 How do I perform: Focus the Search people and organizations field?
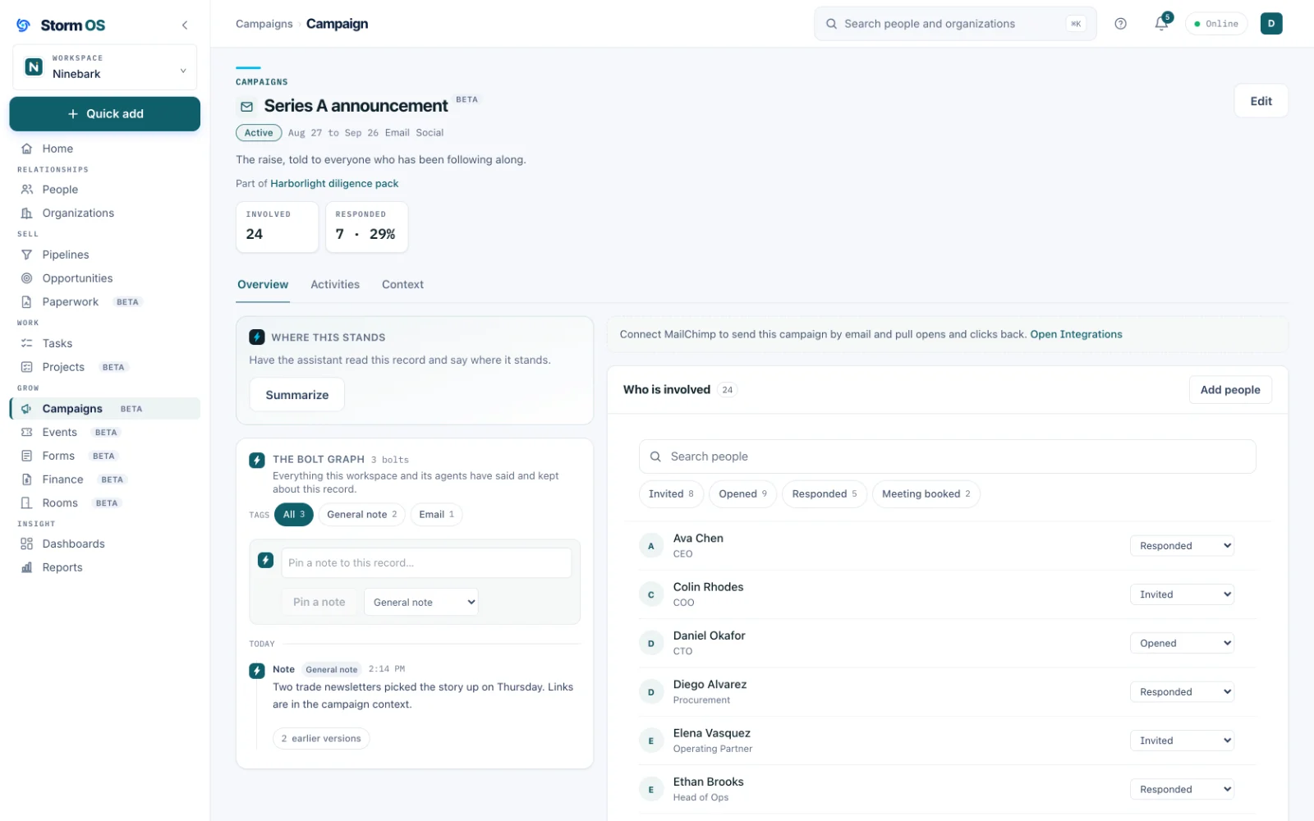955,24
